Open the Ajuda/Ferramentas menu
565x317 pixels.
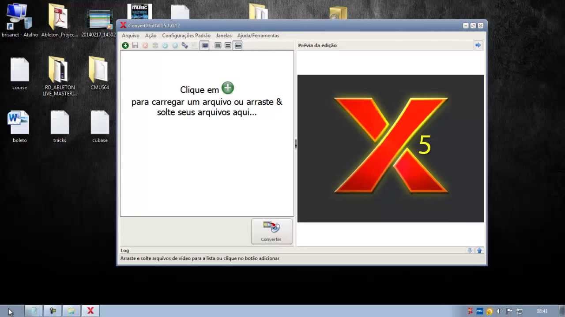click(x=258, y=36)
